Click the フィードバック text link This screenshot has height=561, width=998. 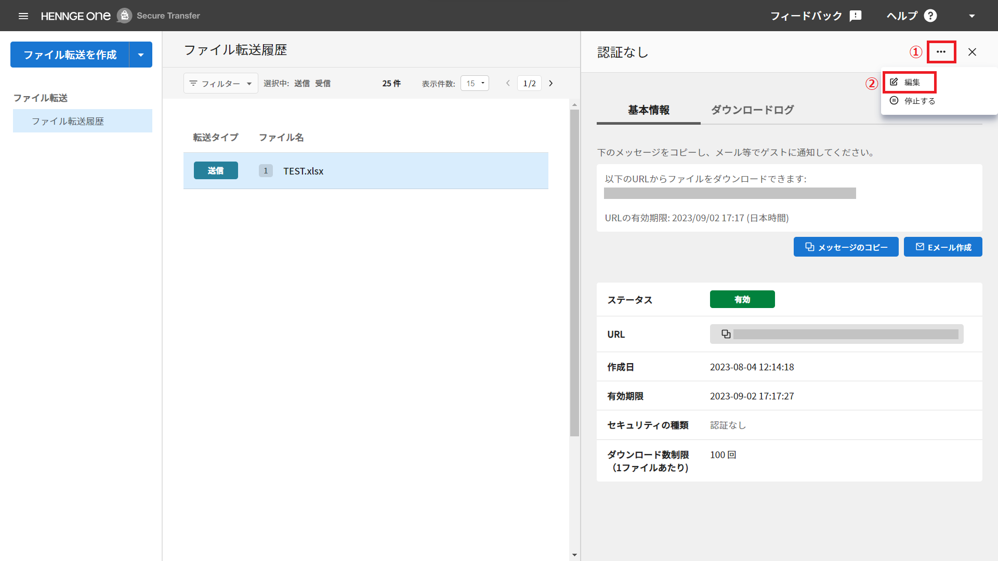806,16
